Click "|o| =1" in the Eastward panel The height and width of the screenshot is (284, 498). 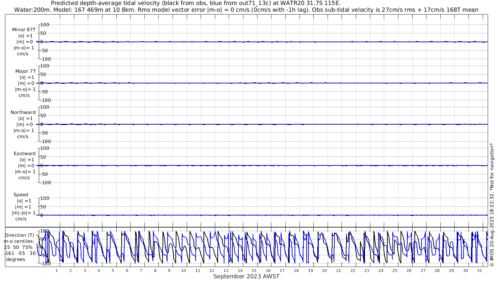tap(26, 159)
